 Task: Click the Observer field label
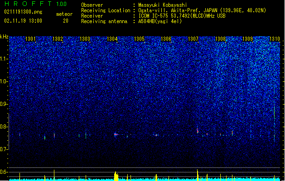[x=92, y=5]
